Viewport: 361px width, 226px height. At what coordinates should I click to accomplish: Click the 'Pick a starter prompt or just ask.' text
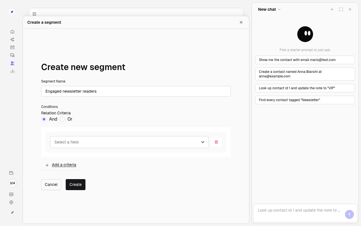click(305, 50)
